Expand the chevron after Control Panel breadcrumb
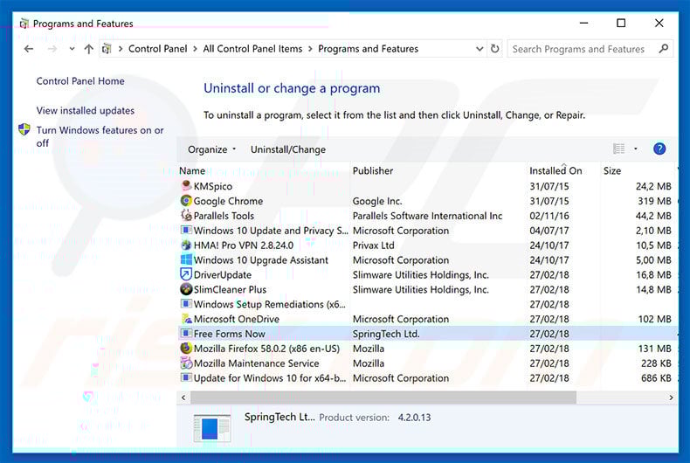The image size is (690, 463). [x=195, y=49]
